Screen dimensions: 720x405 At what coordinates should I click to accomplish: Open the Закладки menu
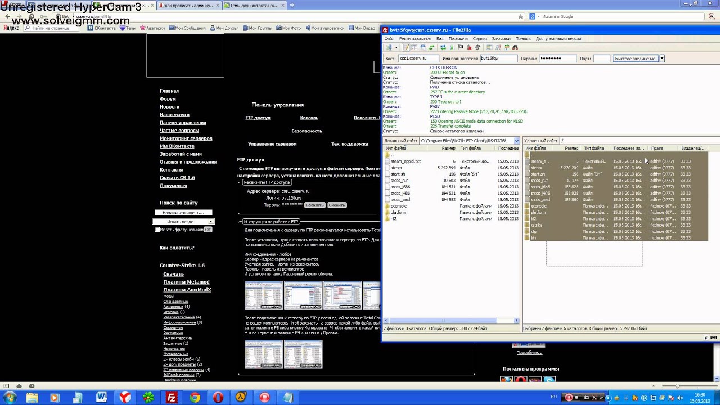coord(501,39)
